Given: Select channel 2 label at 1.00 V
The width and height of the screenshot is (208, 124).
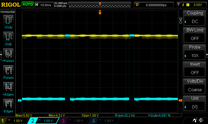Looking at the screenshot, I should coord(43,121).
